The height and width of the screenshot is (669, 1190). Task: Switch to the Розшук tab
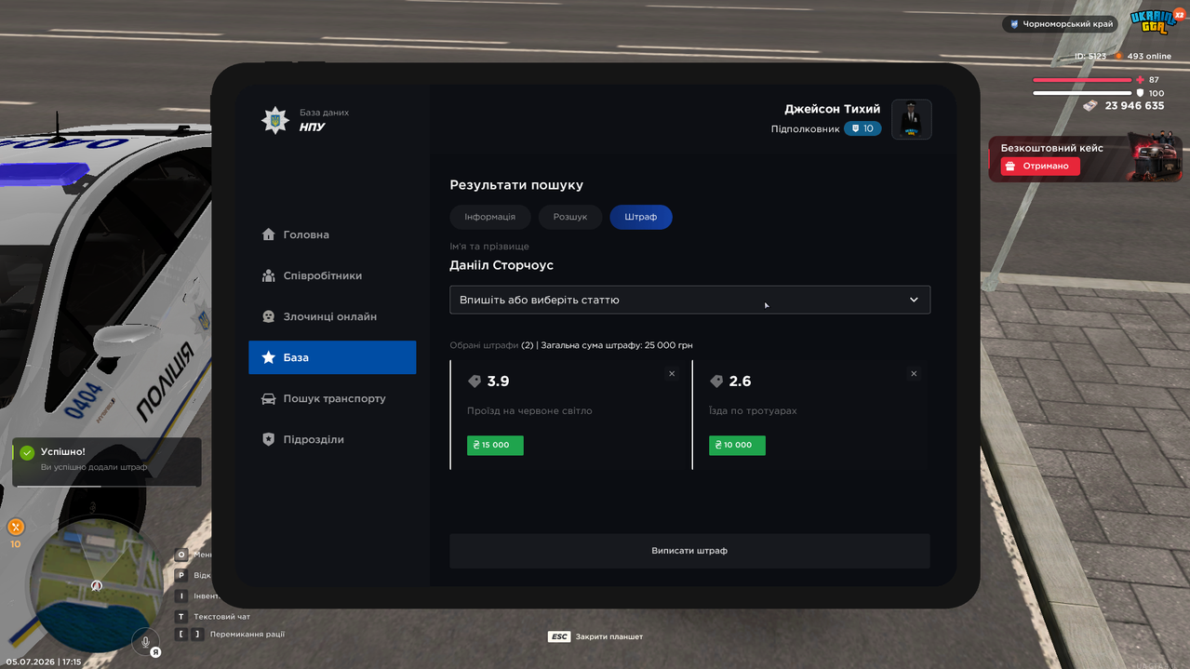(x=570, y=217)
